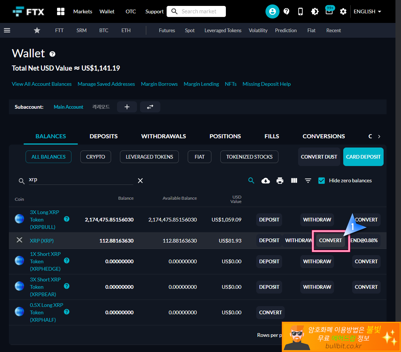Click info icon next to XRPBULL
The height and width of the screenshot is (352, 401).
[x=67, y=219]
